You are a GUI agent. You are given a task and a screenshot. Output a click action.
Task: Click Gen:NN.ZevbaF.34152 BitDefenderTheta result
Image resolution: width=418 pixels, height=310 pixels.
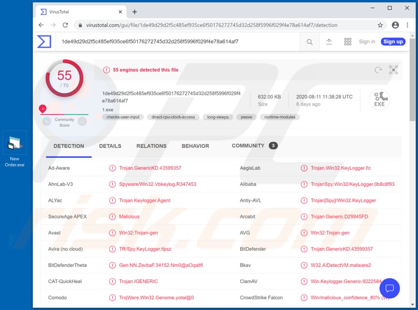coord(161,265)
